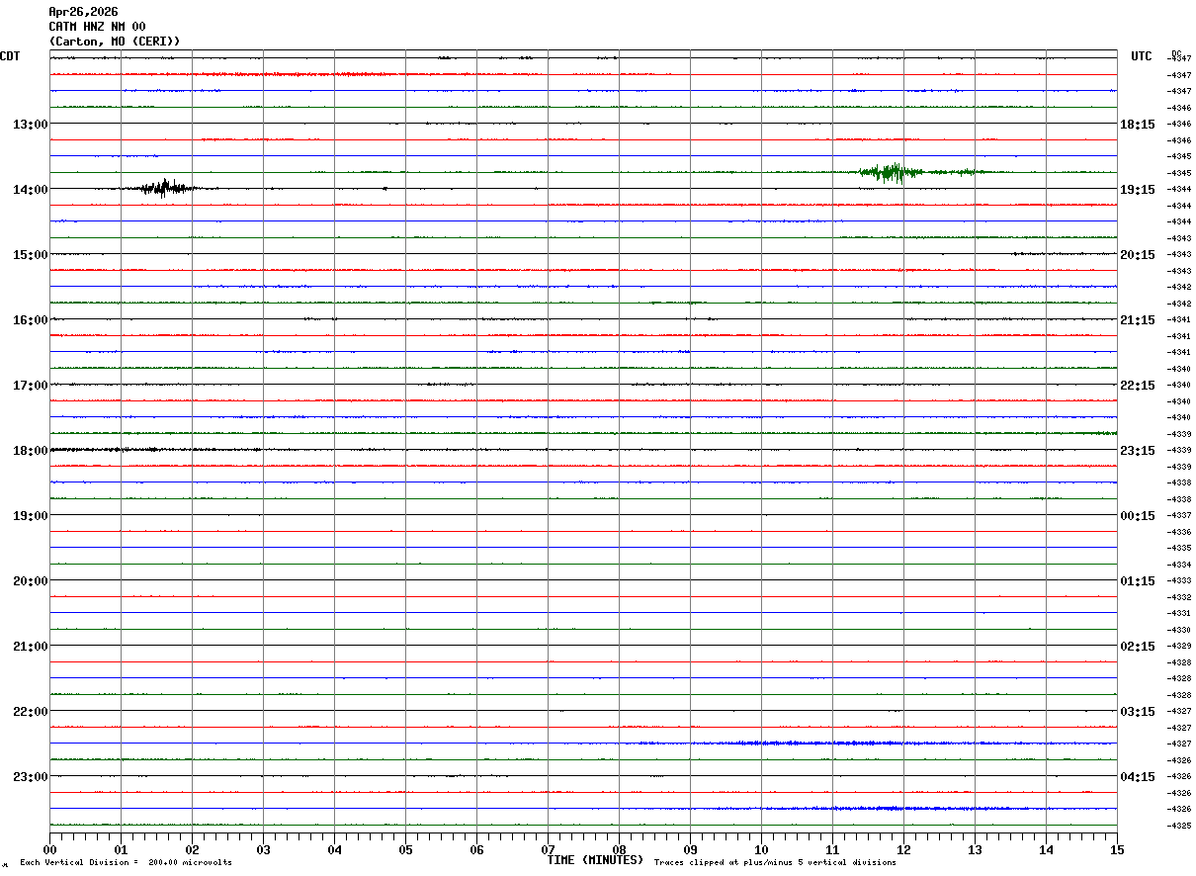This screenshot has height=876, width=1196.
Task: Select the 22:00 CDT hour label
Action: 30,711
